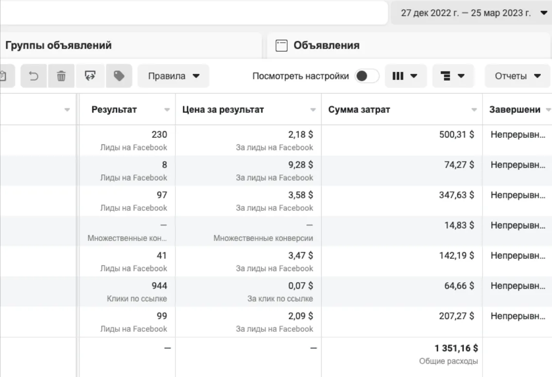
Task: Select result value 97
Action: tap(162, 195)
